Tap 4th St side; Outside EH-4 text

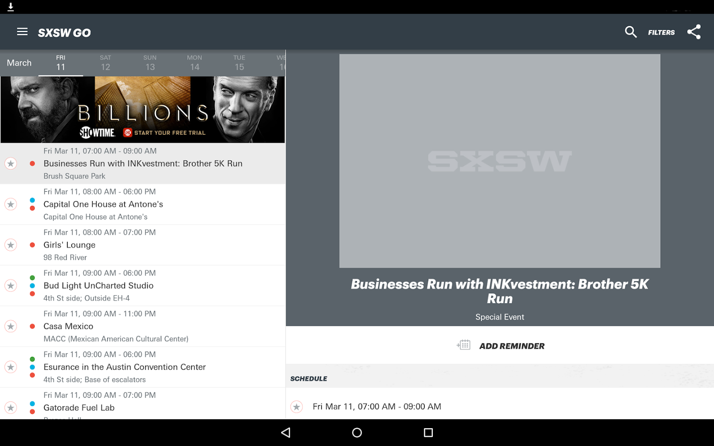86,298
